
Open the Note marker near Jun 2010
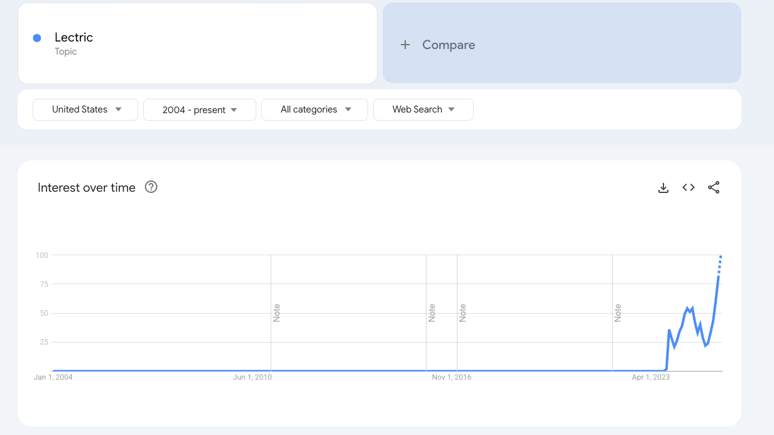276,312
